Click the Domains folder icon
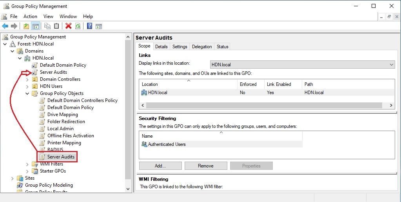Viewport: 401px width, 202px height. pyautogui.click(x=20, y=51)
